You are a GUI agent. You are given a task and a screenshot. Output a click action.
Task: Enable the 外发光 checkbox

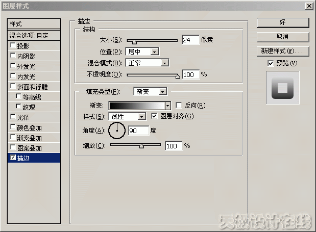click(x=13, y=66)
